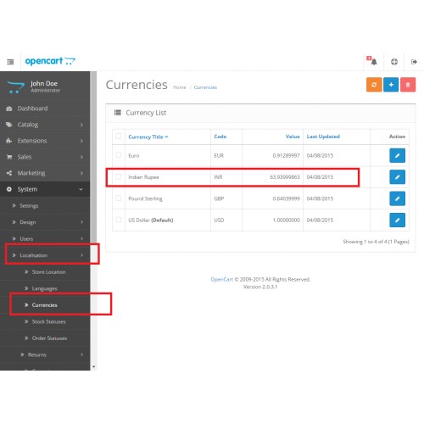The height and width of the screenshot is (424, 424).
Task: Click the logout icon in header
Action: (x=414, y=62)
